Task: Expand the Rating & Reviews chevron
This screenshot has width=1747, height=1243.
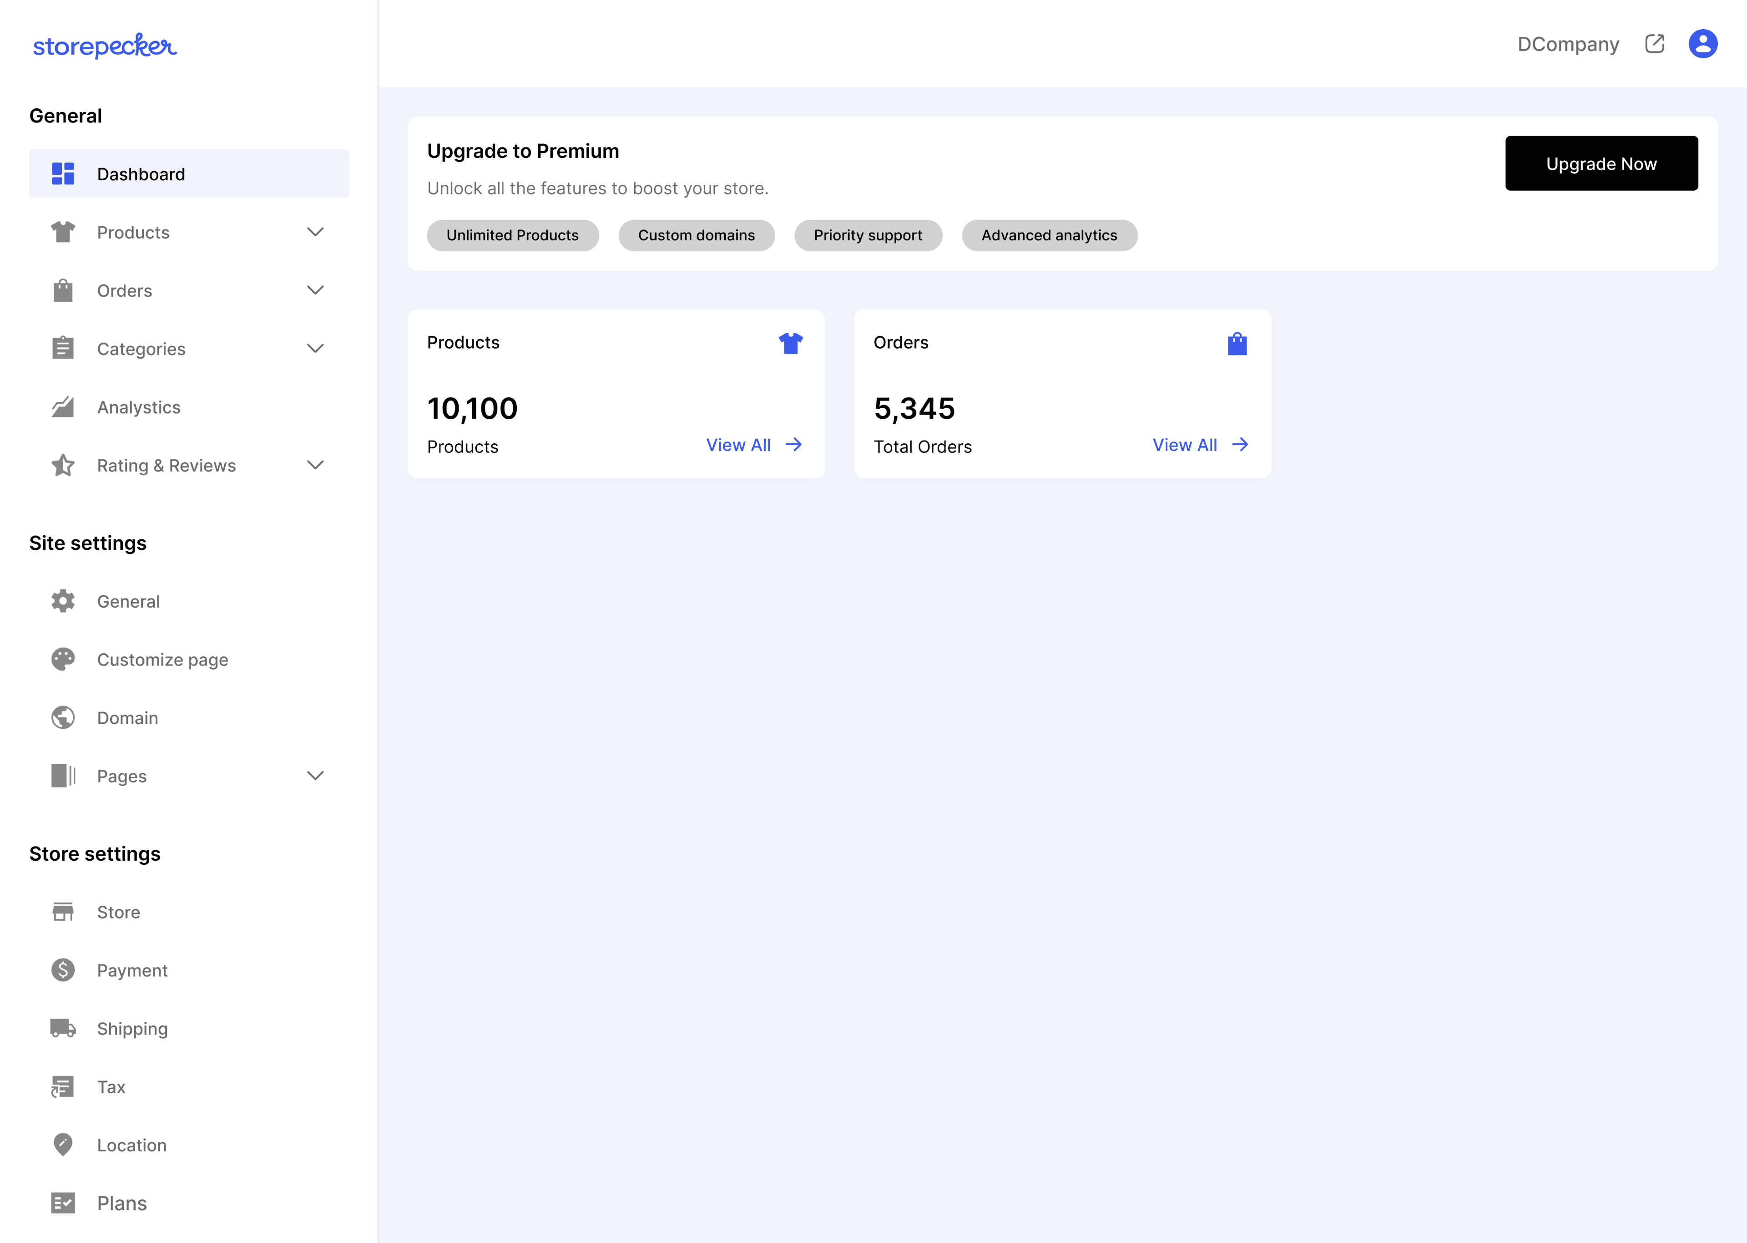Action: [x=315, y=465]
